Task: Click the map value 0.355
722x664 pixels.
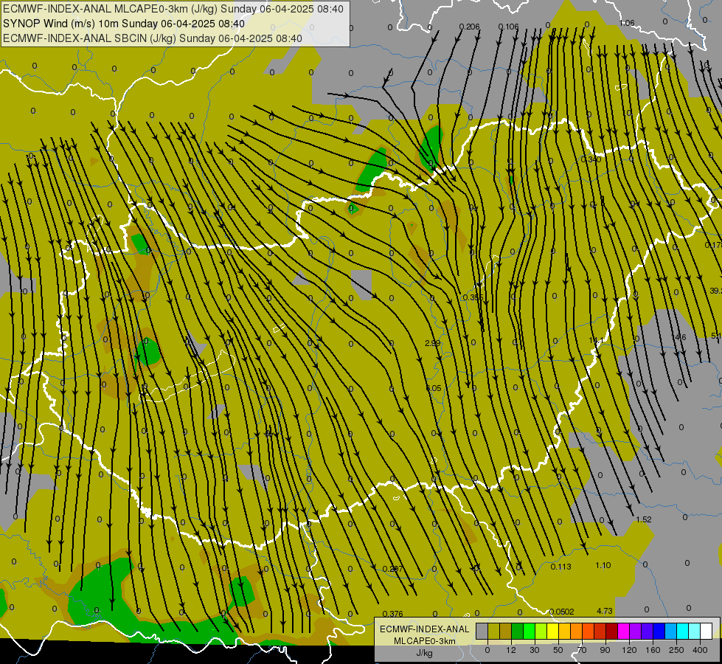Action: pos(473,297)
